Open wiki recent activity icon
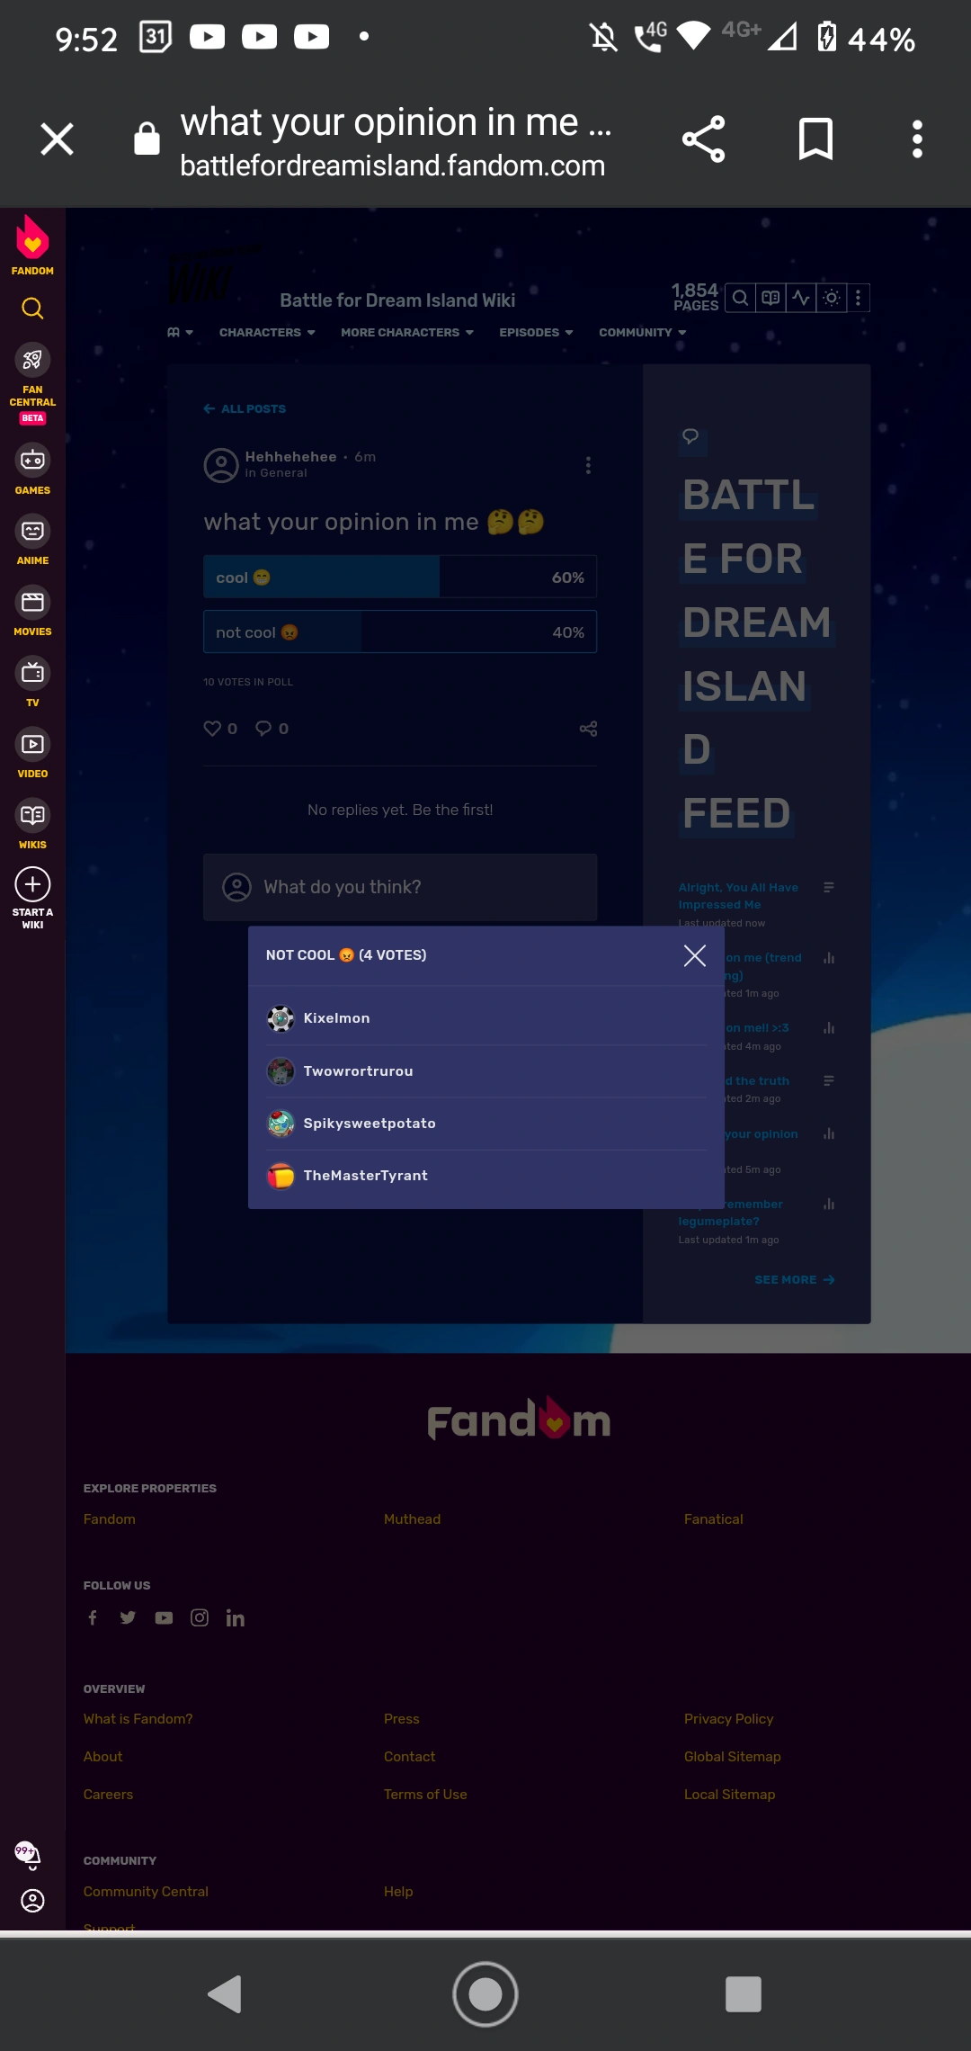This screenshot has height=2051, width=971. (x=801, y=298)
